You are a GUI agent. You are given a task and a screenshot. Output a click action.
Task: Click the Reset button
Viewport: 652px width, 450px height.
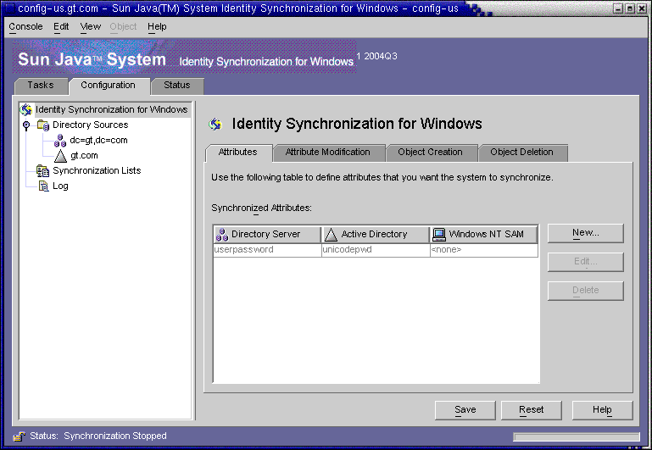(531, 410)
